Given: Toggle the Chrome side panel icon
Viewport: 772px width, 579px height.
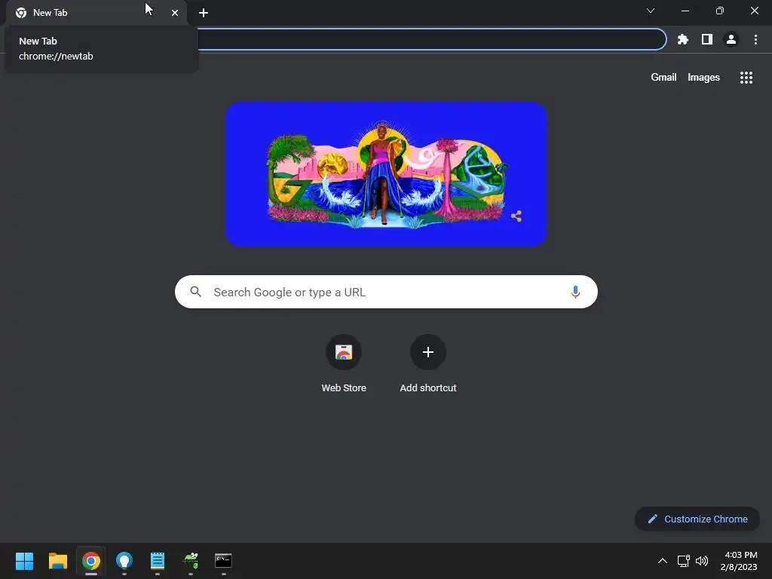Looking at the screenshot, I should click(x=707, y=39).
